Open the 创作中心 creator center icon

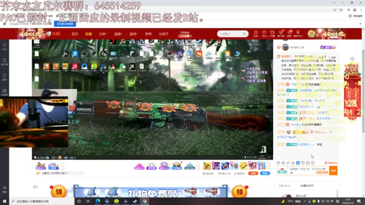pyautogui.click(x=298, y=34)
